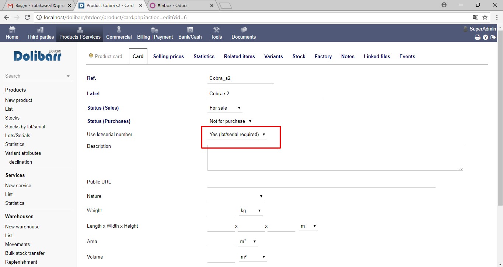Click the Dolibarr ERP/CRM logo
Viewport: 503px width, 267px height.
tap(37, 55)
